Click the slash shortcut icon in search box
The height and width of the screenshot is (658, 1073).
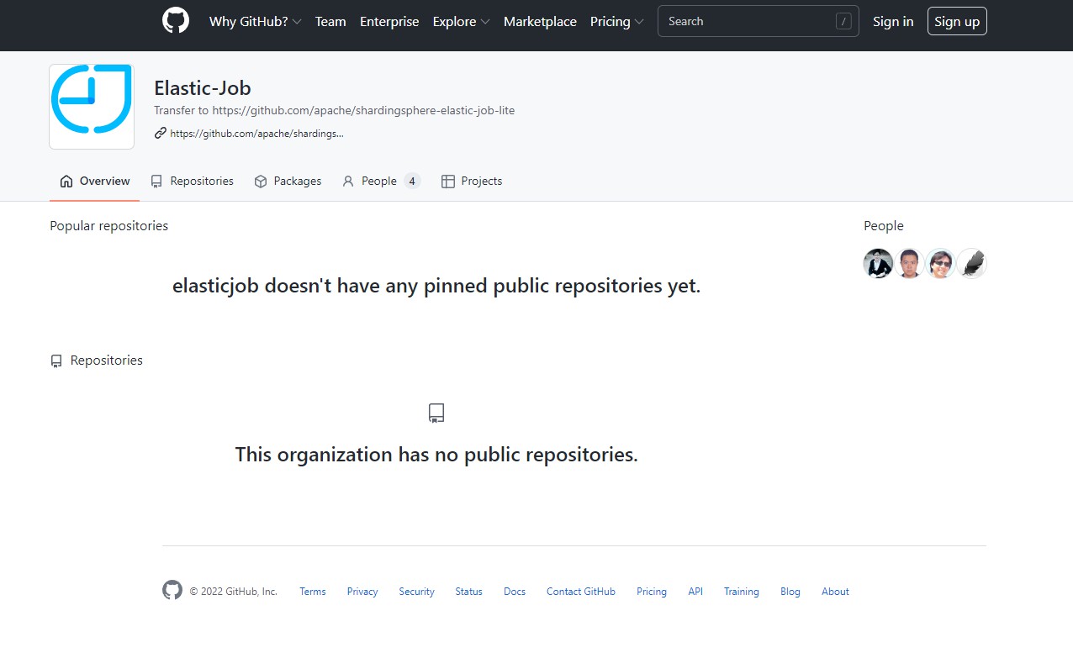(843, 22)
